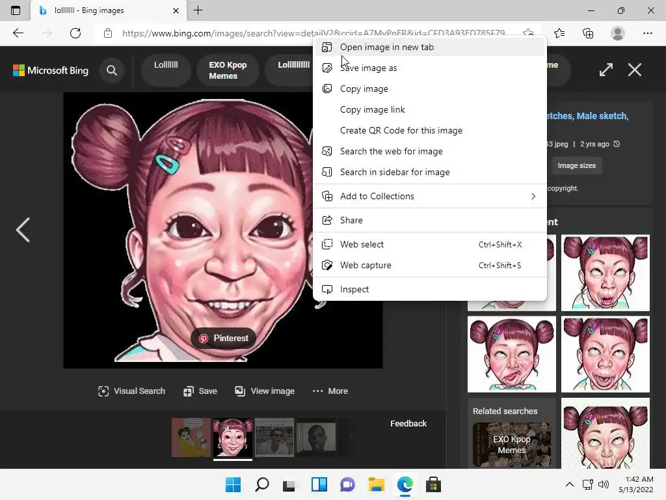Viewport: 666px width, 500px height.
Task: Select Web capture option
Action: click(429, 266)
